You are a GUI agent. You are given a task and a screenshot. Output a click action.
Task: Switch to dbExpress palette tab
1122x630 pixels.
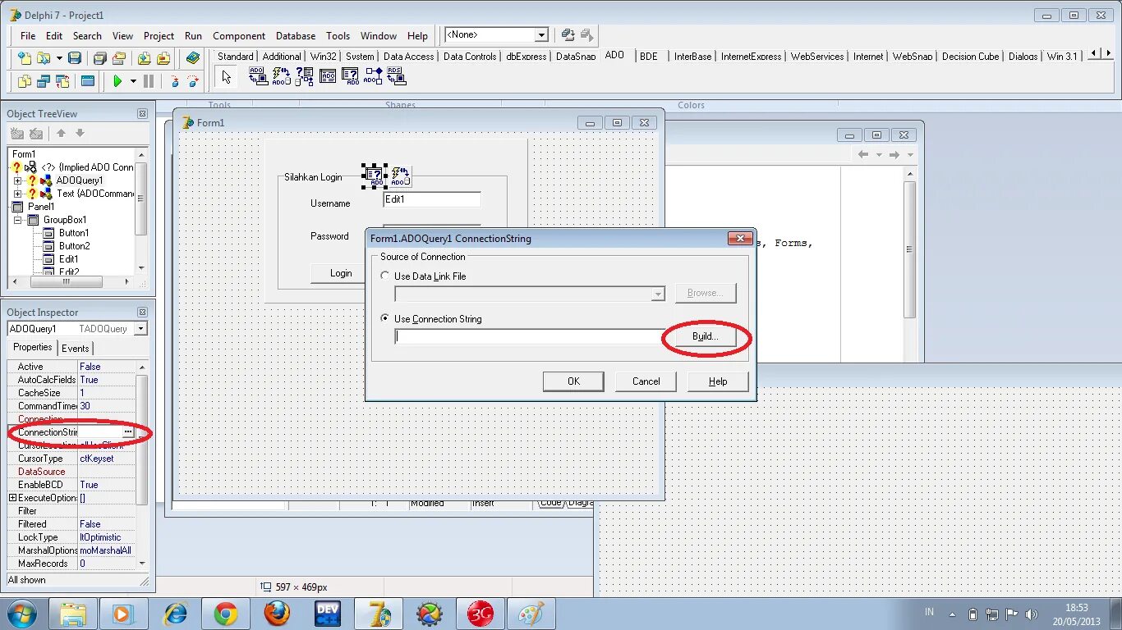(526, 57)
